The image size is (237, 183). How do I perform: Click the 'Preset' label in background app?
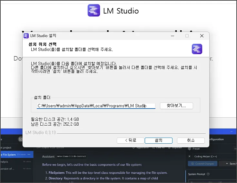(x=196, y=149)
